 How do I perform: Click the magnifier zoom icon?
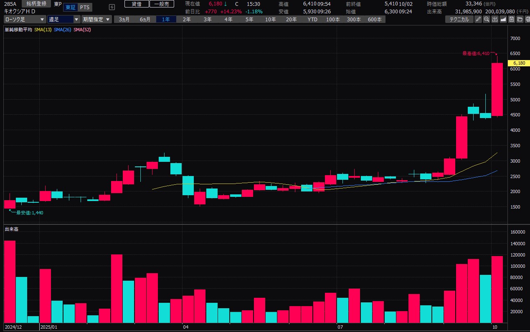[x=487, y=19]
